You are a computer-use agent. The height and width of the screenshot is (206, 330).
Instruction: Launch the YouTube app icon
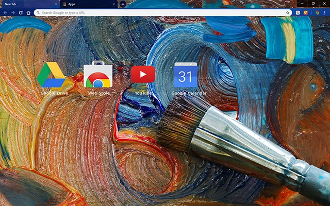click(x=143, y=74)
